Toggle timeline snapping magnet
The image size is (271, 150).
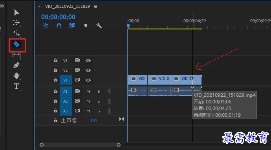59,25
